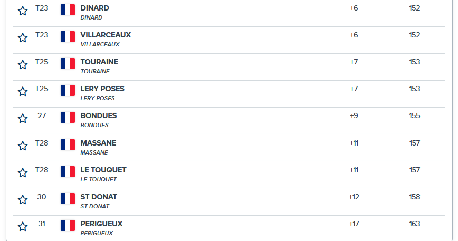Expand the MASSANE row details
458x241 pixels.
click(229, 148)
